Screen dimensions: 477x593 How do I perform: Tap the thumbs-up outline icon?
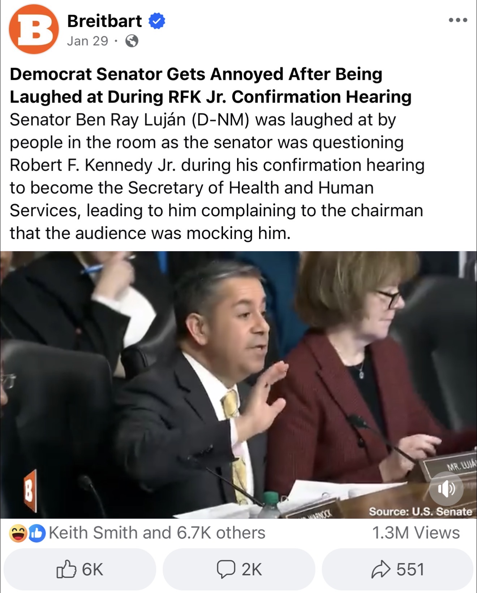66,569
